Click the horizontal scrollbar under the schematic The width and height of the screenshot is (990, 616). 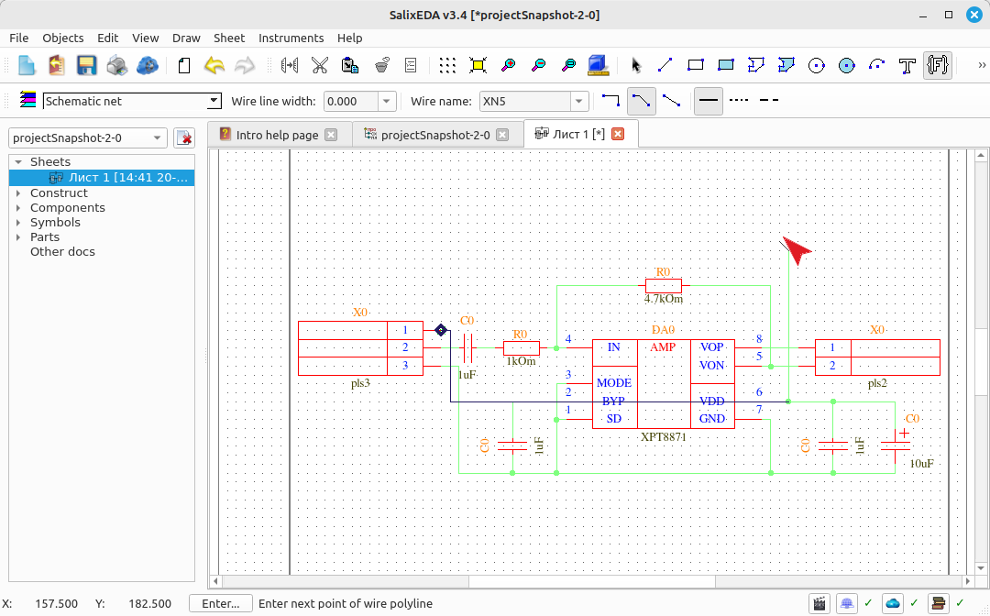pos(591,580)
